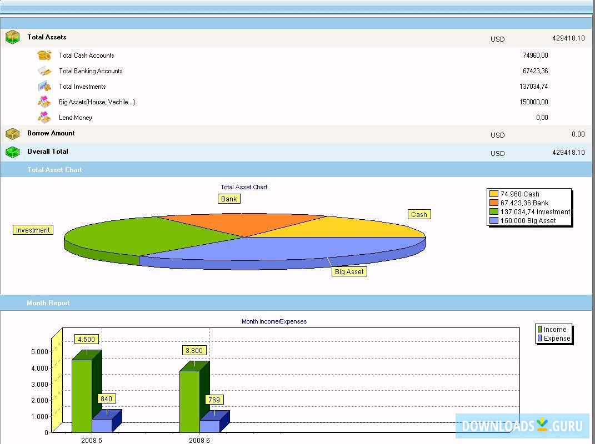Viewport: 595px width, 444px height.
Task: Click the 840 expense value label
Action: [x=107, y=398]
